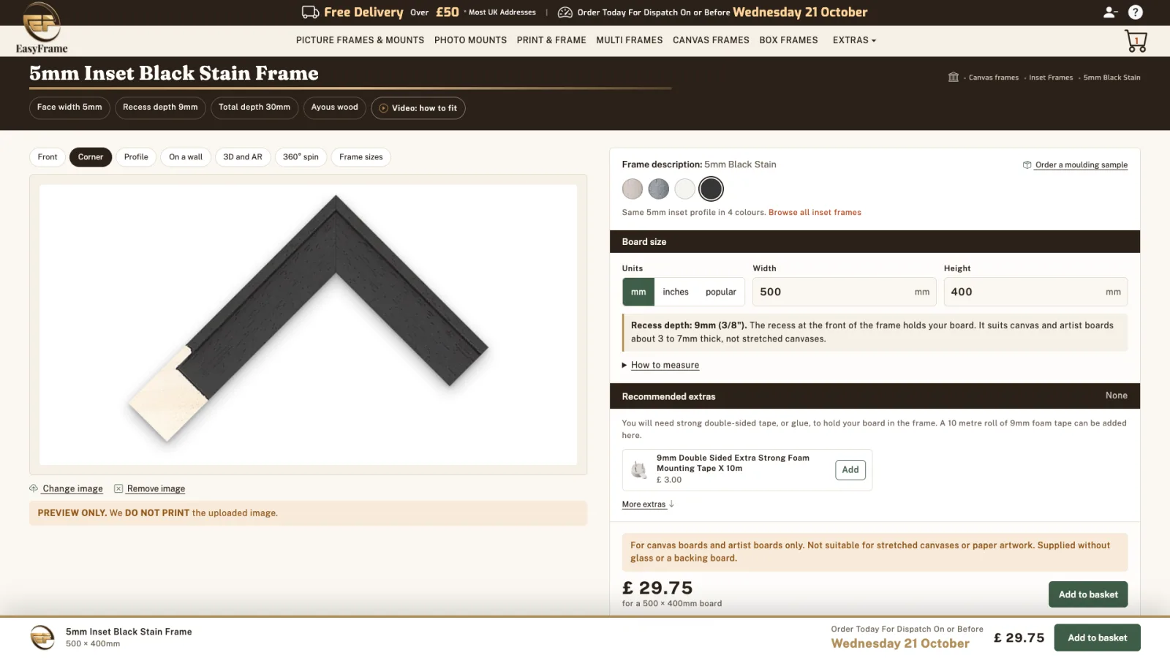
Task: Select mm units
Action: pyautogui.click(x=638, y=292)
